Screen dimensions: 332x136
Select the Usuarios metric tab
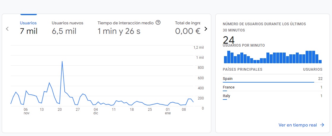28,28
